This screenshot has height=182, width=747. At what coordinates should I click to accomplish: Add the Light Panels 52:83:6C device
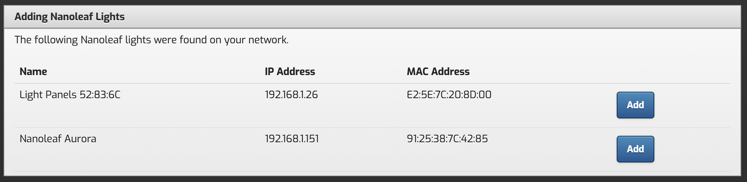[x=635, y=105]
